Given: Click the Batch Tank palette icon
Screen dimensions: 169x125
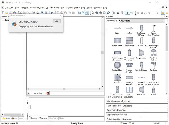Looking at the screenshot, I should (x=117, y=41).
